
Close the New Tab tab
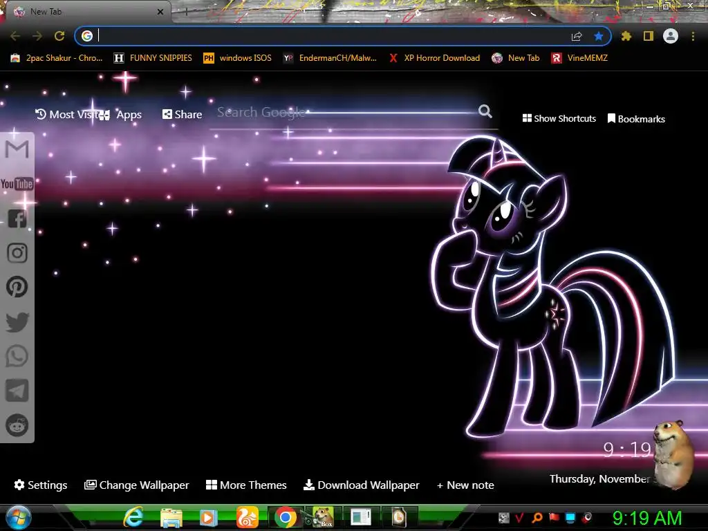tap(160, 12)
